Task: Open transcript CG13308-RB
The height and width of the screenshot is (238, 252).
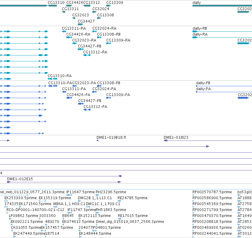Action: pos(109,34)
